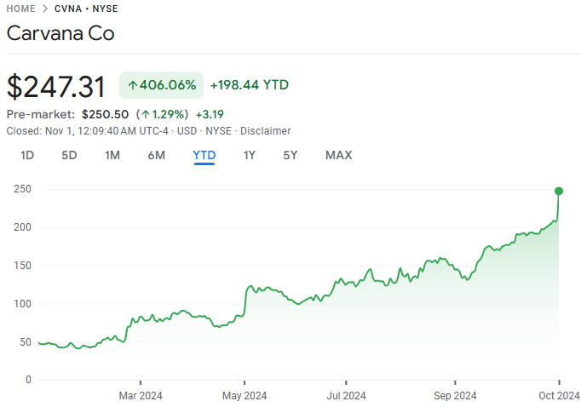This screenshot has height=407, width=581.
Task: Click the up arrow in percentage badge
Action: pyautogui.click(x=132, y=85)
